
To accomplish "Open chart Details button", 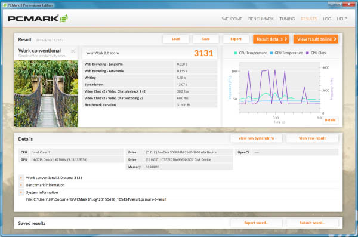I will (330, 120).
